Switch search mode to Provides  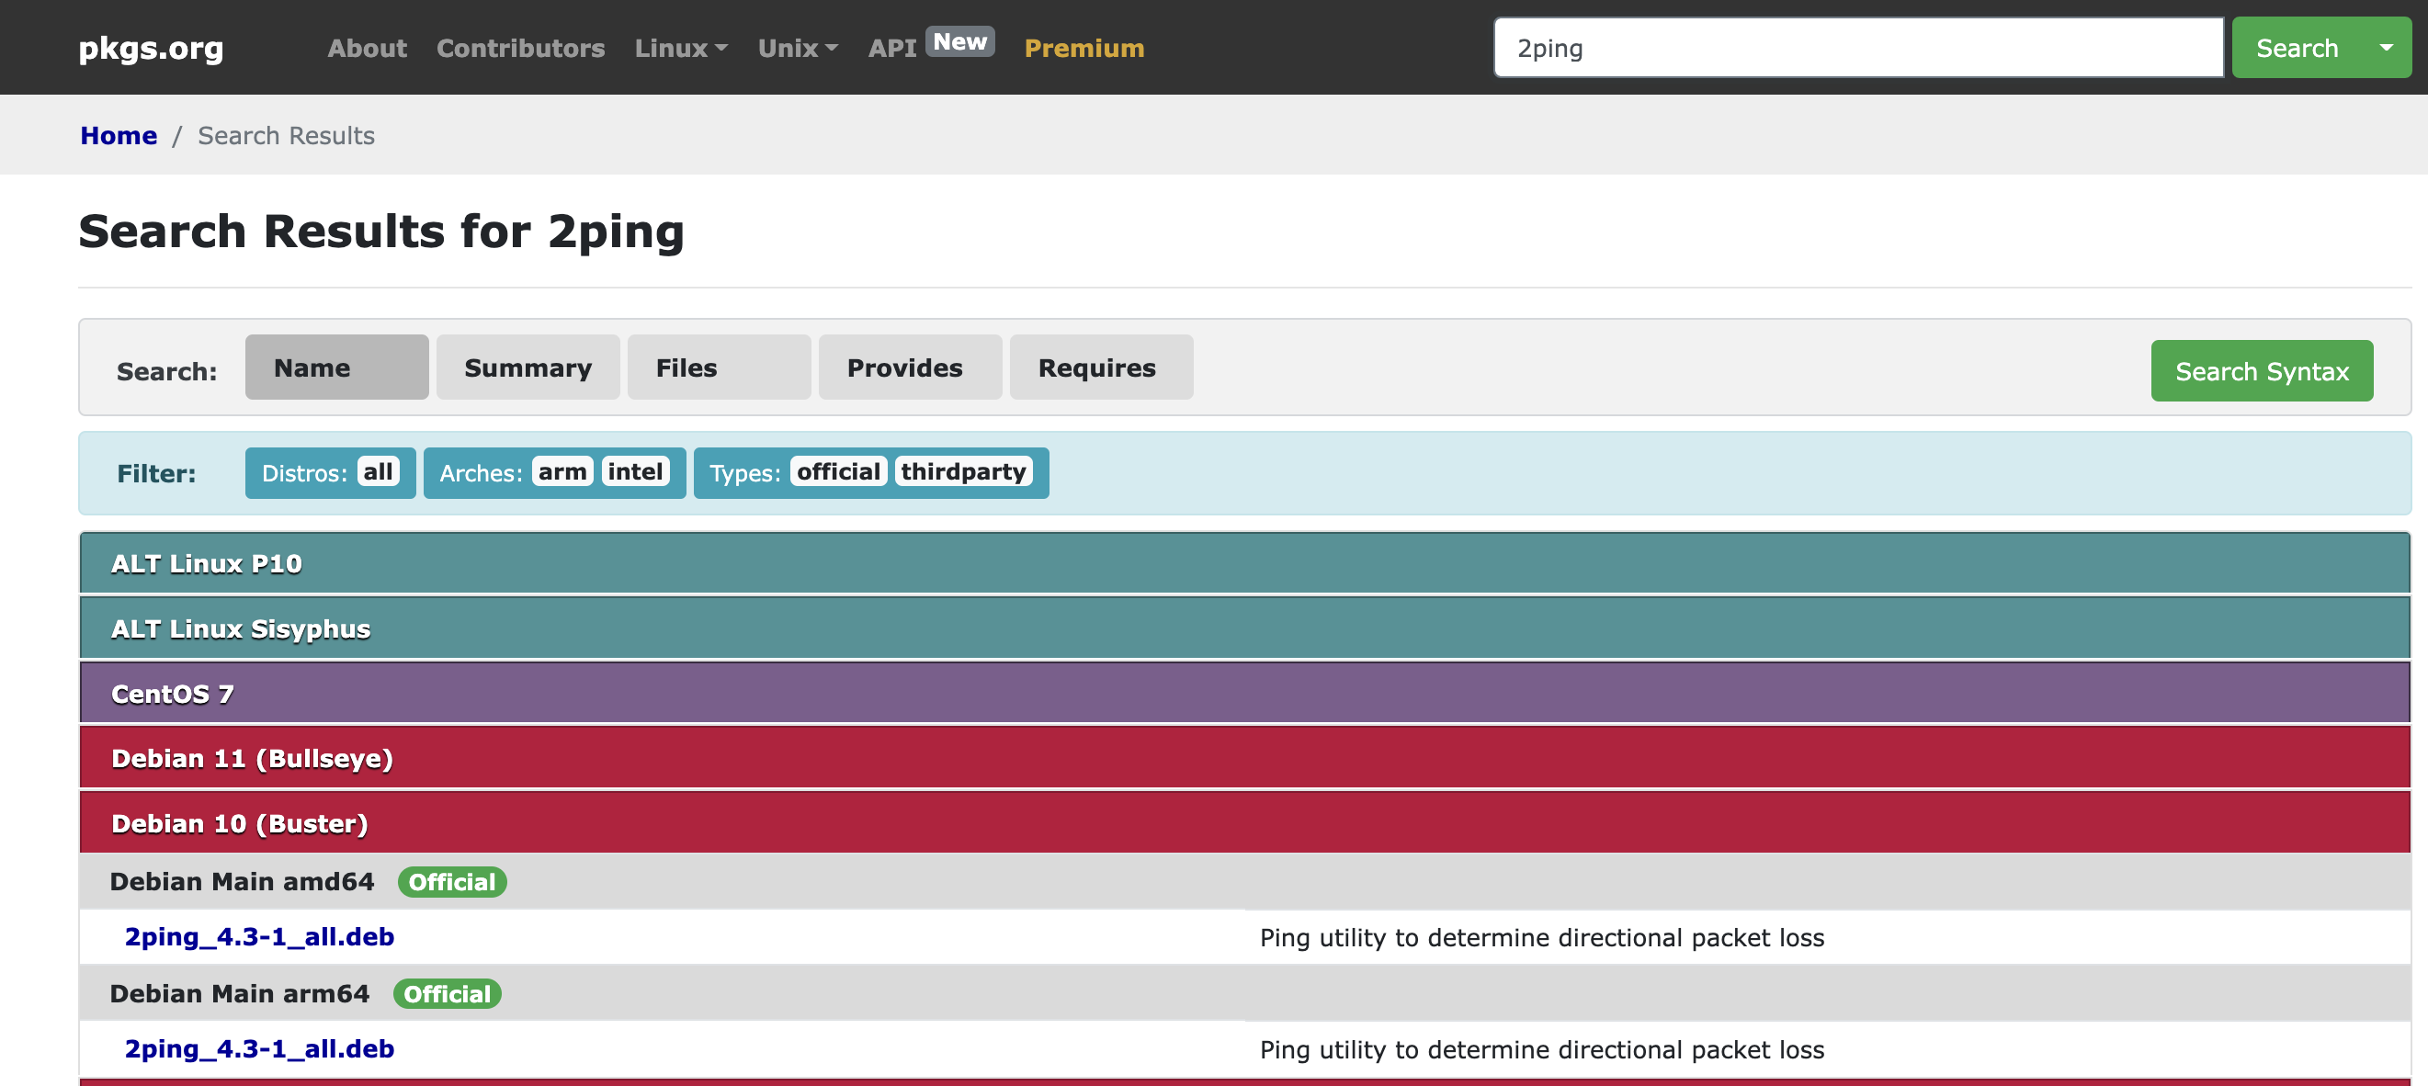coord(909,368)
